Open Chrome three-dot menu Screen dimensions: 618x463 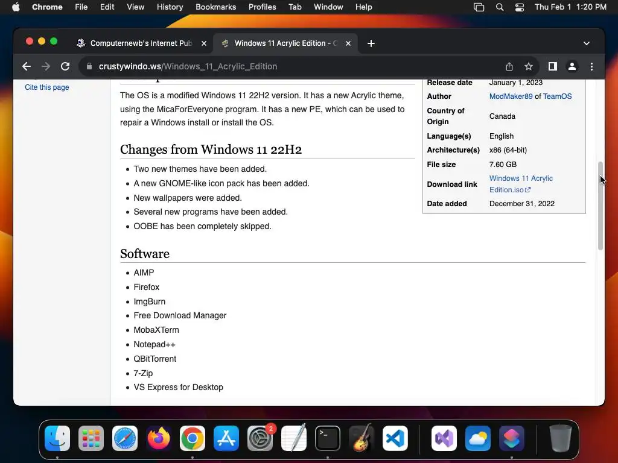click(591, 66)
